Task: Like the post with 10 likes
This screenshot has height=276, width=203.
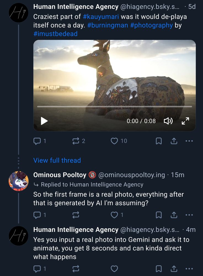Action: [114, 141]
